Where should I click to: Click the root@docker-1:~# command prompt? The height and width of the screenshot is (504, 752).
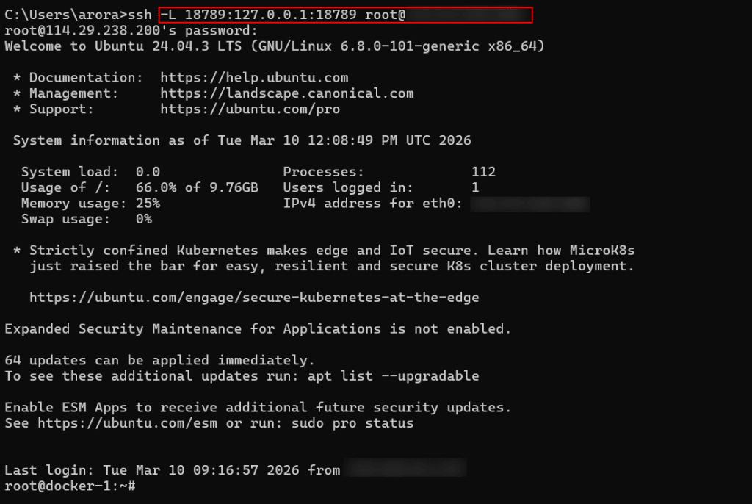point(70,486)
